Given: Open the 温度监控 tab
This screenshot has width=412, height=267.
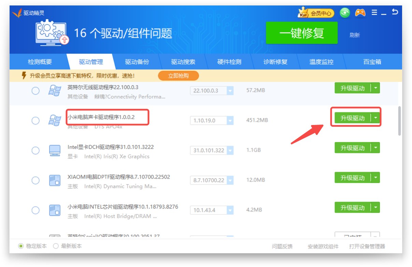Looking at the screenshot, I should tap(321, 62).
